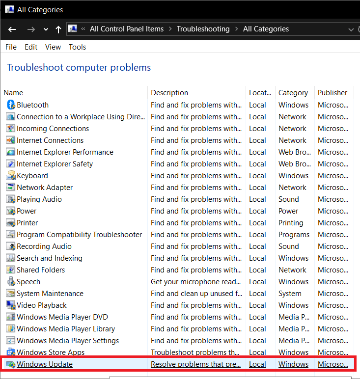Click the Windows Update icon
Screen dimensions: 360x379
11,364
